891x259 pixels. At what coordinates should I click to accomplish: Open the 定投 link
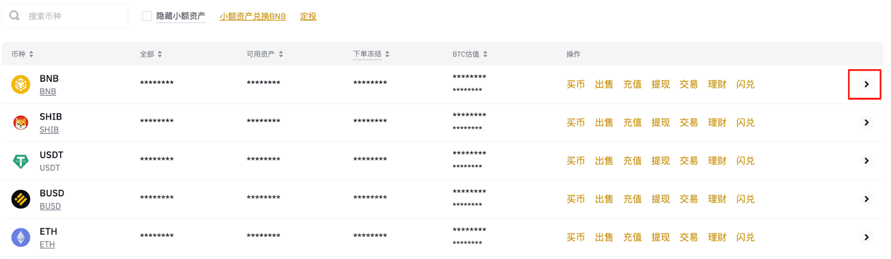[308, 17]
